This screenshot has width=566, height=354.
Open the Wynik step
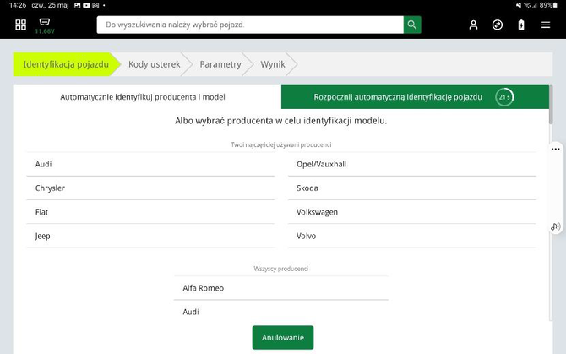click(273, 64)
